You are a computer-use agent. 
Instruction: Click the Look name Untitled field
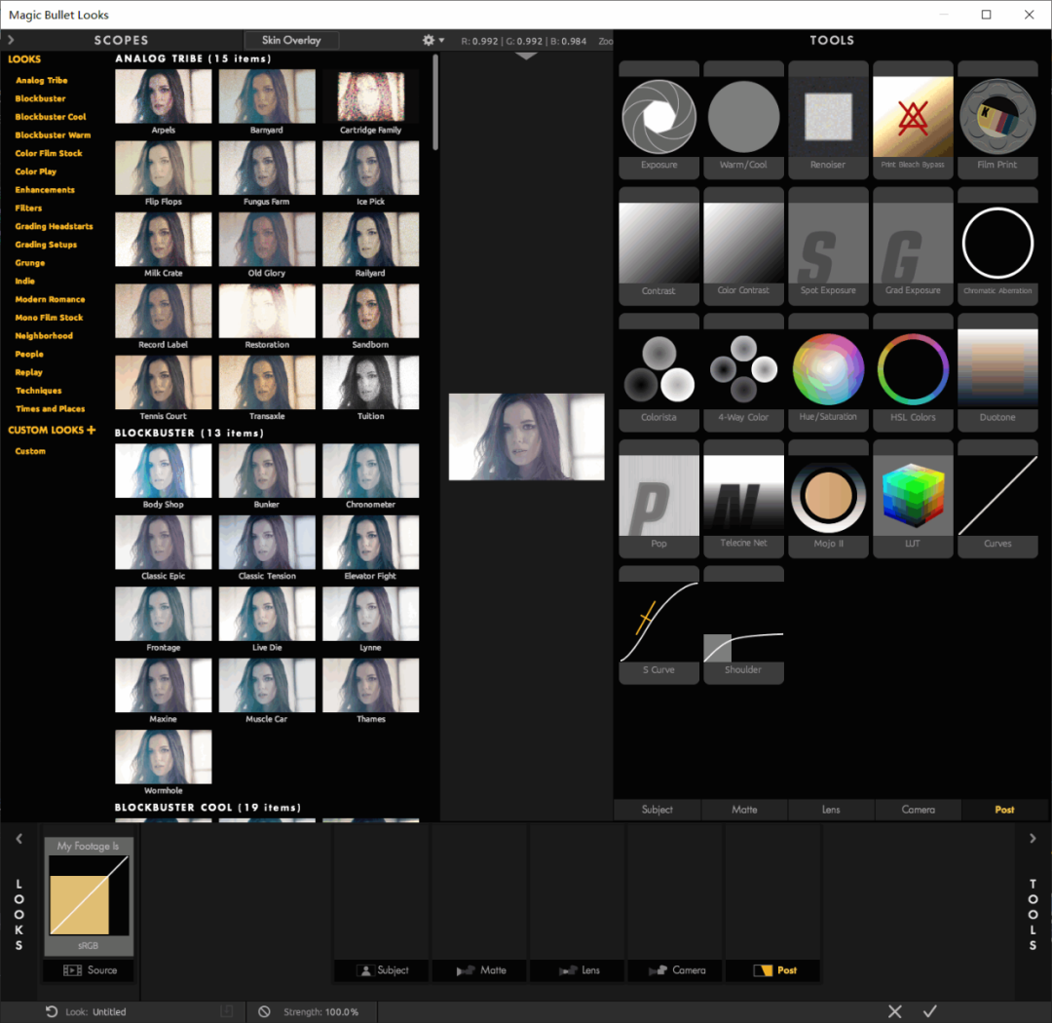pos(109,1011)
